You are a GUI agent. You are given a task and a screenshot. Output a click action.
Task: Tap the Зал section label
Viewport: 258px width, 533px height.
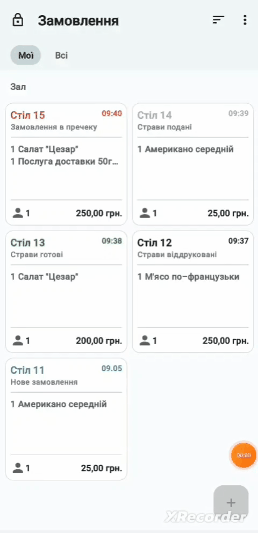coord(18,87)
